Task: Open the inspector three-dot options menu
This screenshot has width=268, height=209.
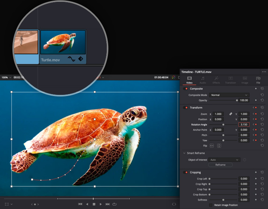Action: [x=264, y=72]
